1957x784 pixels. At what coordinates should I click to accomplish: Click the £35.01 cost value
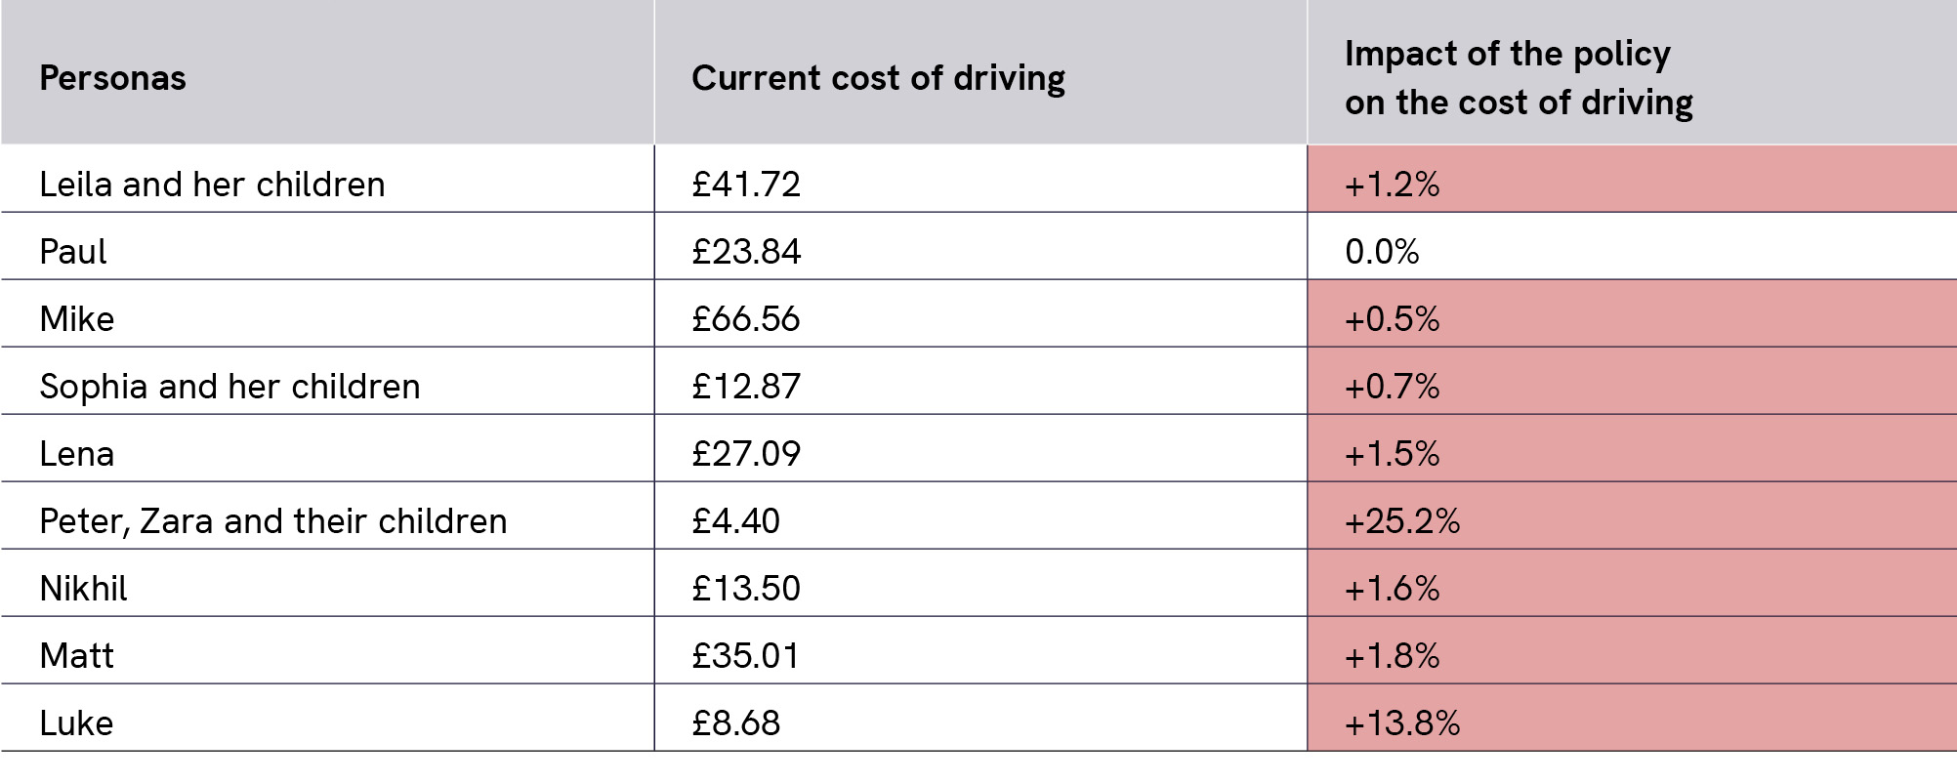coord(746,656)
